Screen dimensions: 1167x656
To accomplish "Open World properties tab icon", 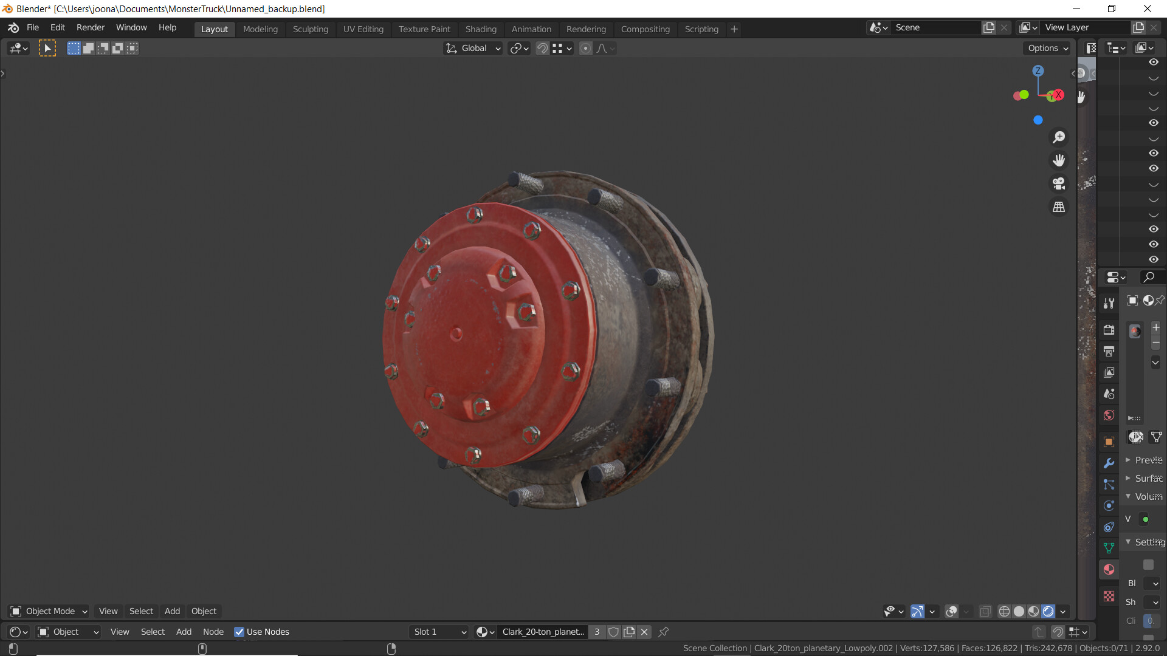I will pos(1109,415).
